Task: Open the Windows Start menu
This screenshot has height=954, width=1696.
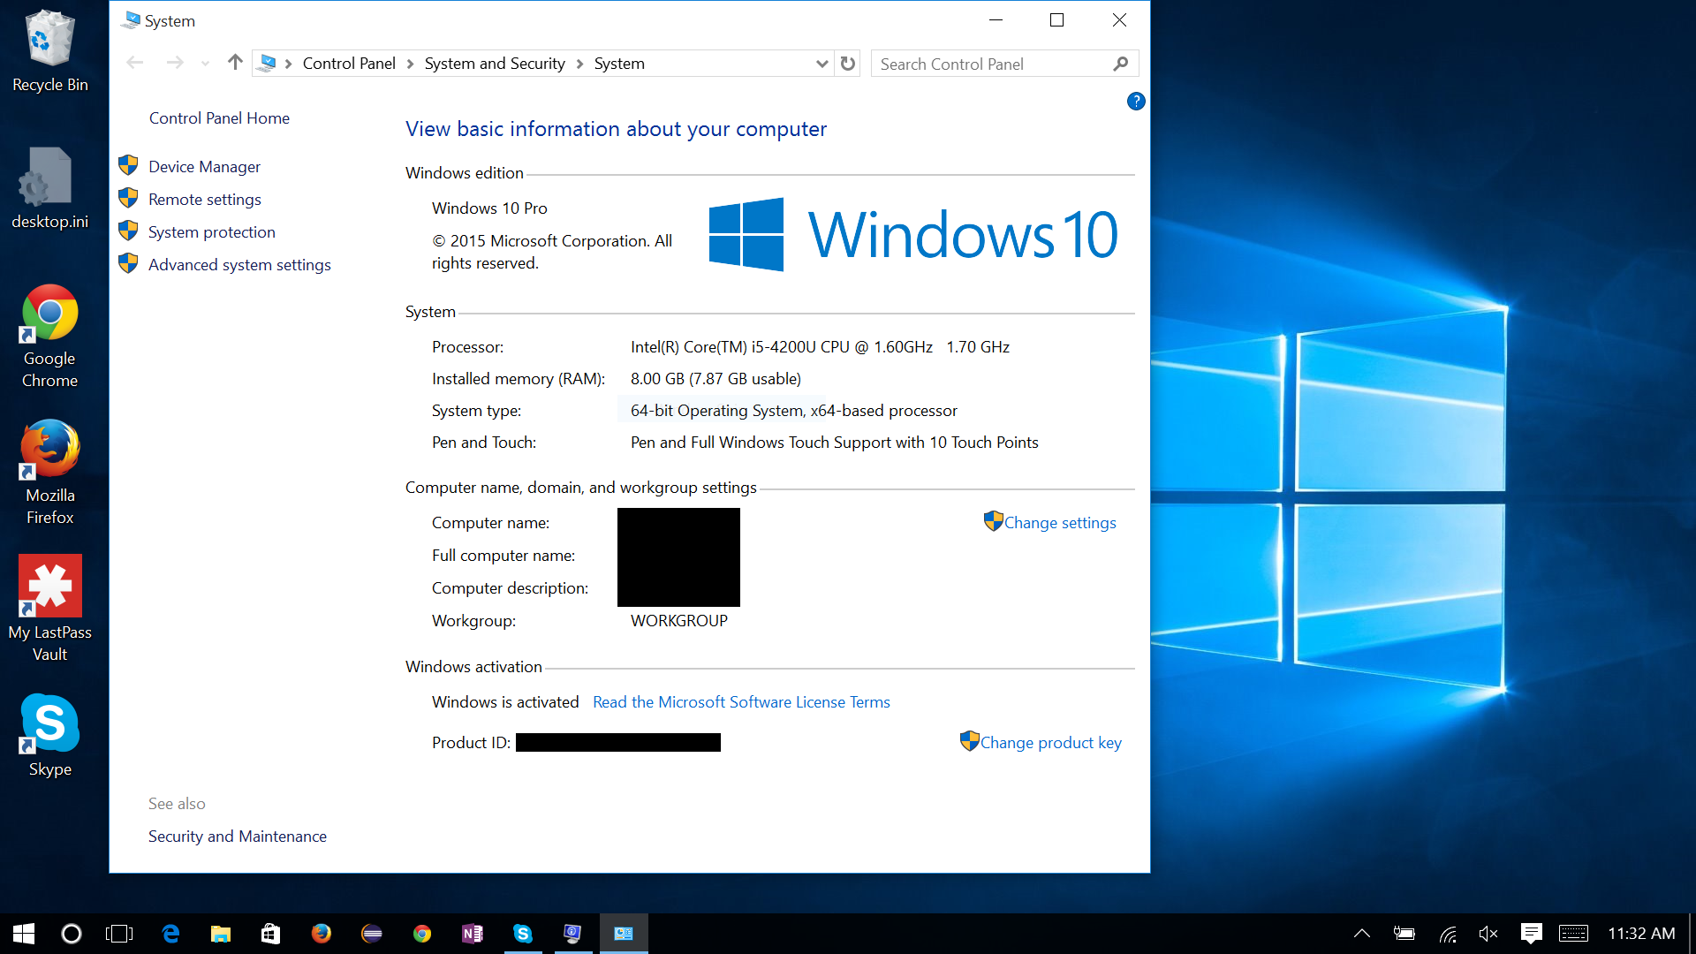Action: (24, 934)
